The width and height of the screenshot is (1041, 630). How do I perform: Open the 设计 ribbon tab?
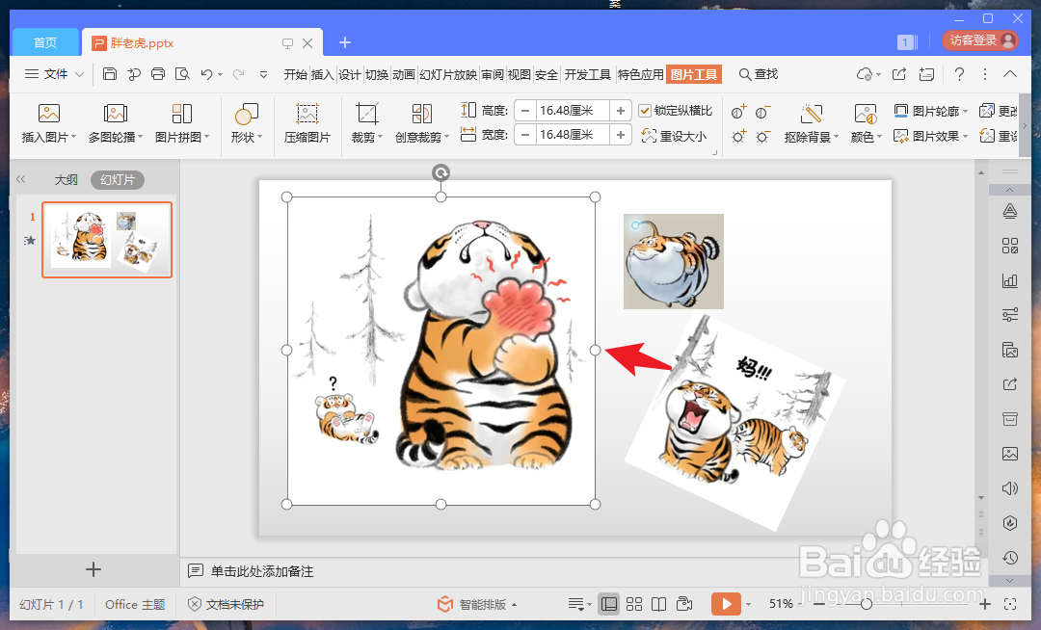pos(349,74)
